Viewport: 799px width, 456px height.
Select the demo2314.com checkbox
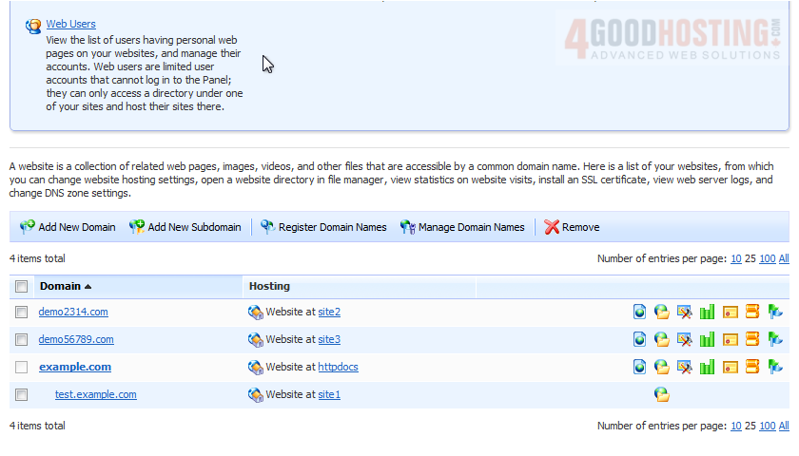21,313
